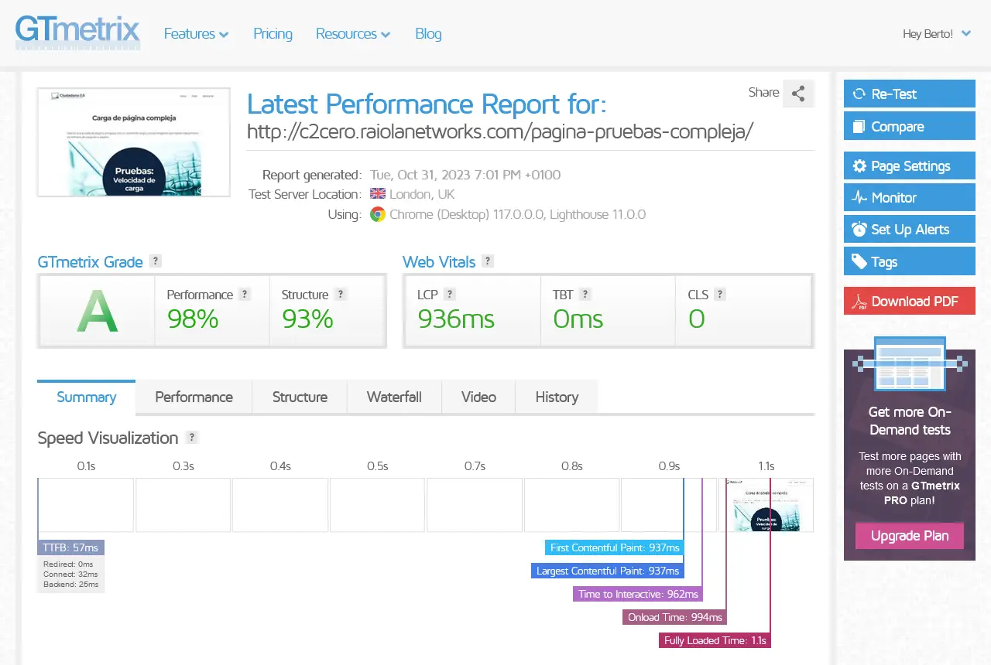The width and height of the screenshot is (991, 665).
Task: Click the Set Up Alerts button
Action: click(910, 230)
